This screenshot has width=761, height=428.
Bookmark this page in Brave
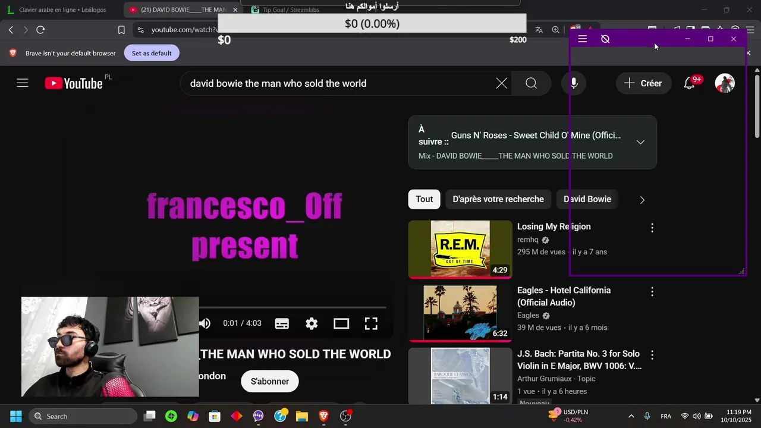click(121, 30)
